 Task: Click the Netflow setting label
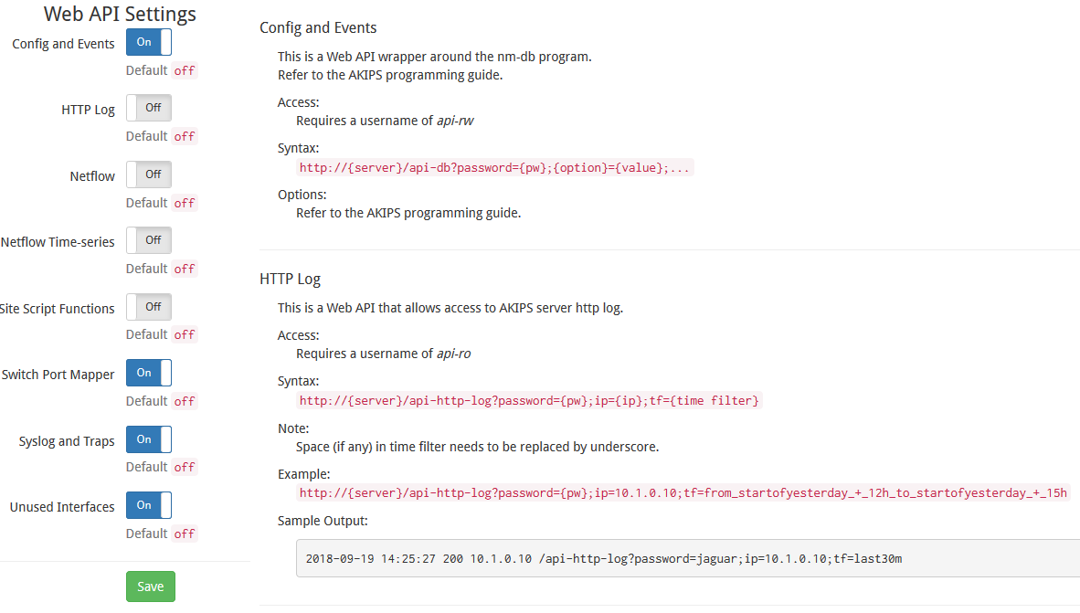click(92, 176)
